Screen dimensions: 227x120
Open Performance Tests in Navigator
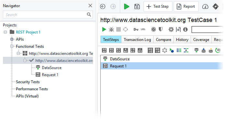32,89
